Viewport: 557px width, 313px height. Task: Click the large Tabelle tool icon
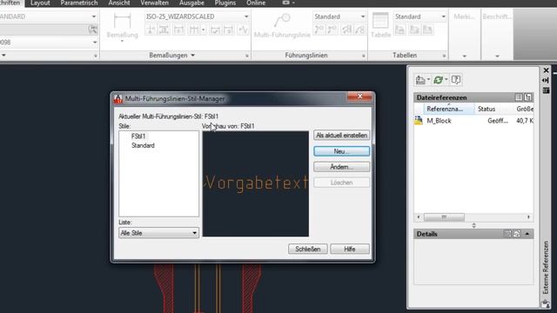click(x=380, y=21)
